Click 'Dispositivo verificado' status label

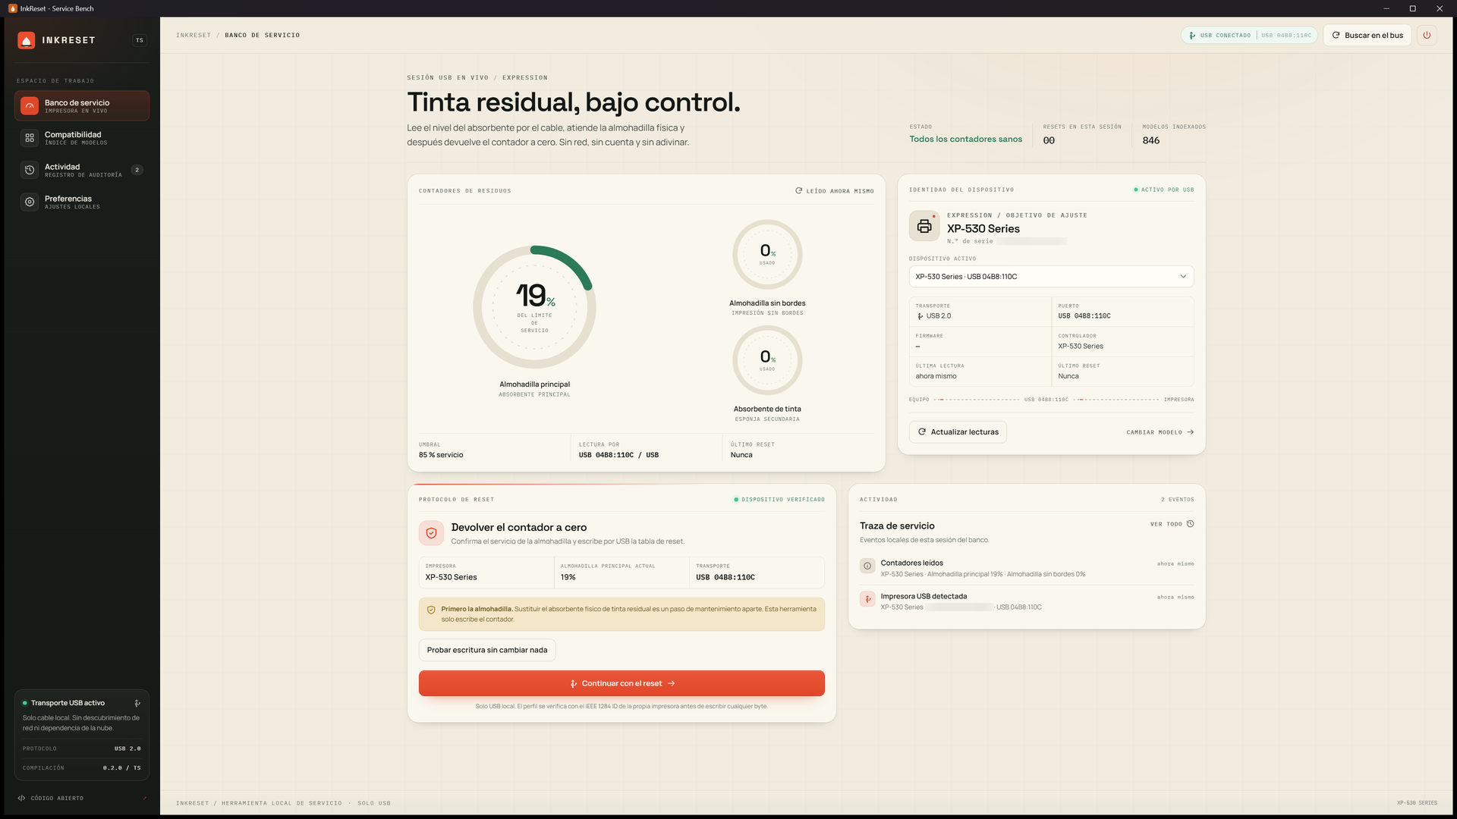tap(779, 500)
